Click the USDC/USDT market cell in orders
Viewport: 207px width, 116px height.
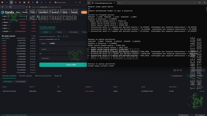[x=33, y=91]
